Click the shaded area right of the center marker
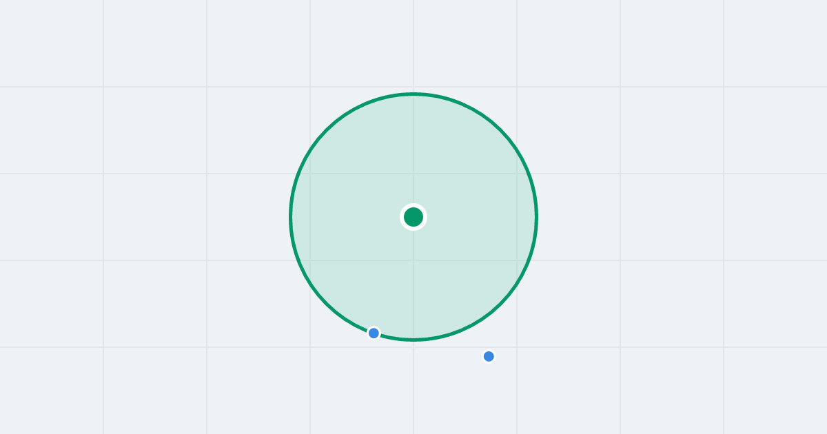The image size is (827, 434). click(x=476, y=217)
